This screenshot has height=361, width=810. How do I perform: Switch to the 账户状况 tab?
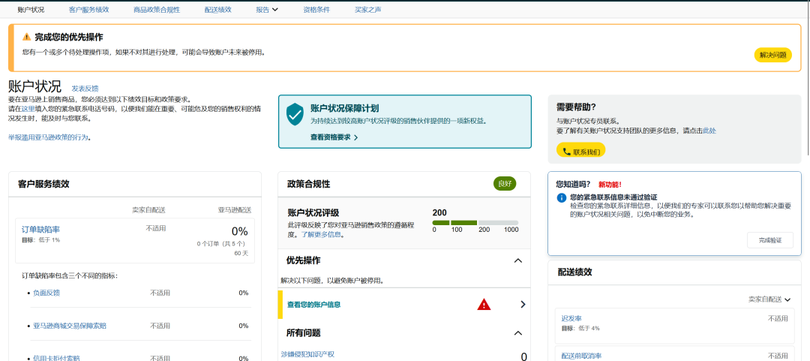(31, 9)
